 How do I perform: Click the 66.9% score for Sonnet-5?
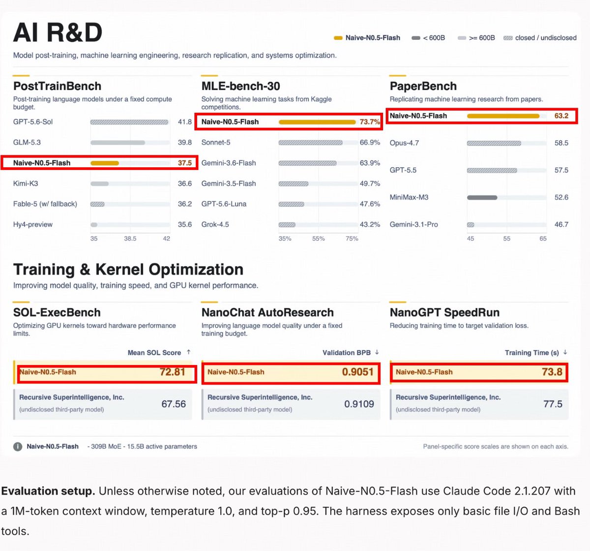[x=370, y=142]
